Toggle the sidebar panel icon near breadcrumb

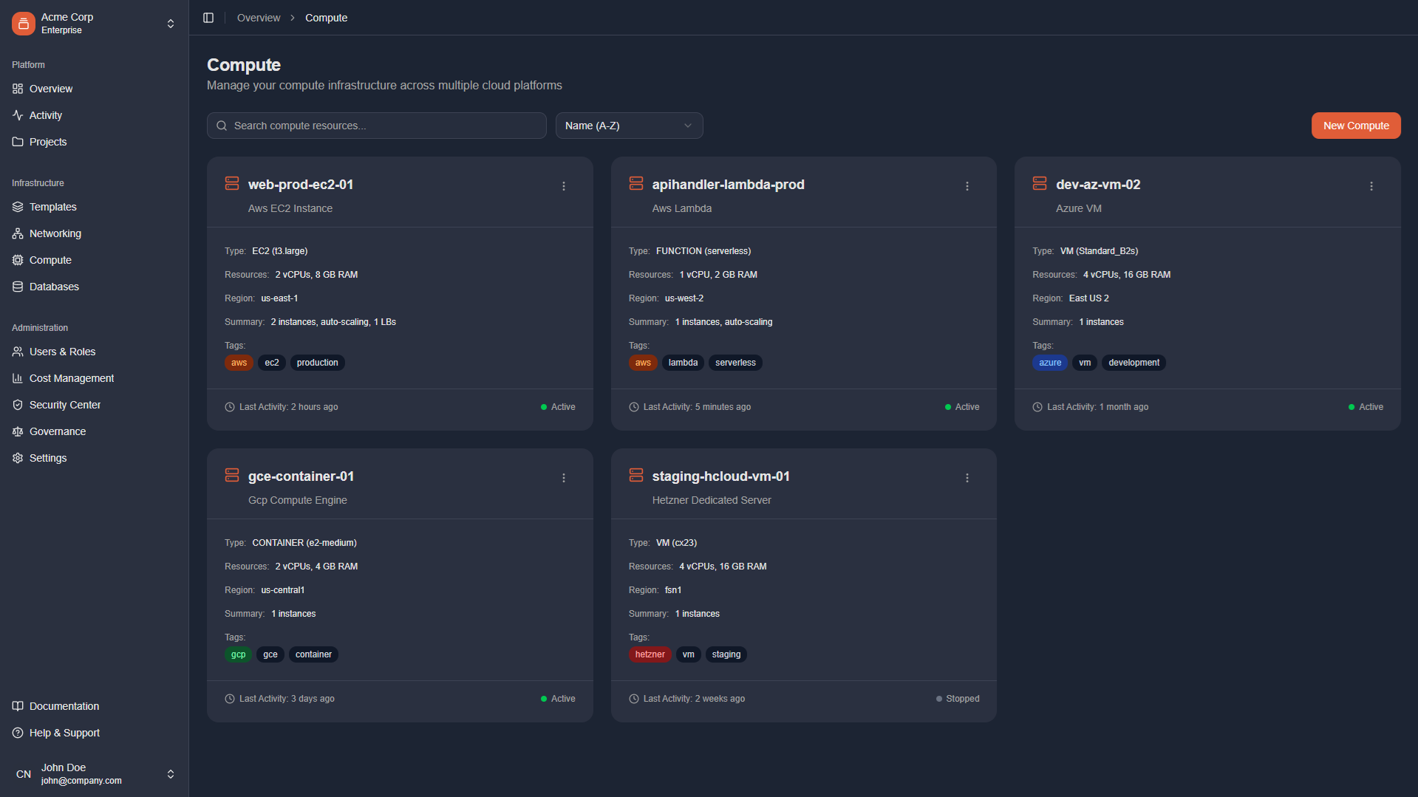208,17
